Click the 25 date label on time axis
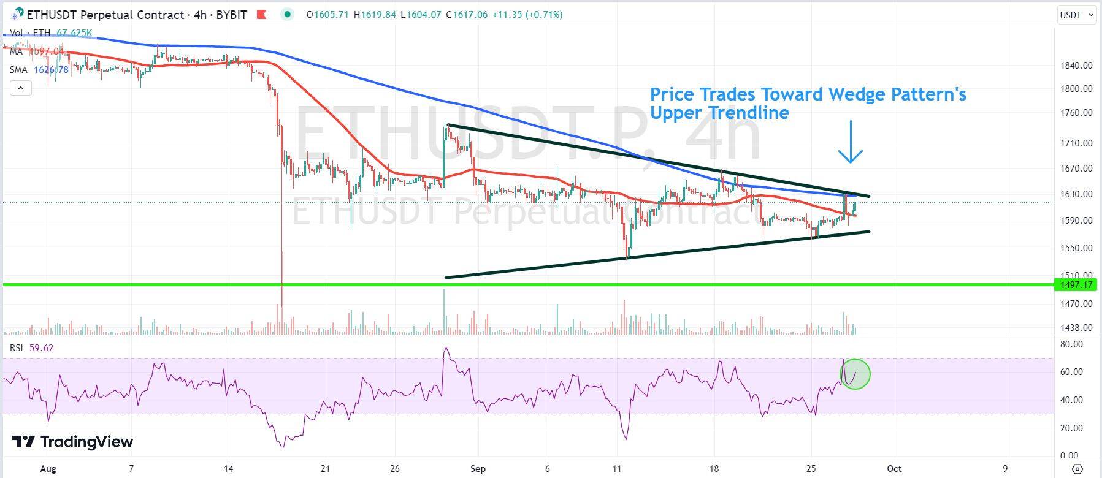The width and height of the screenshot is (1102, 478). pos(811,469)
